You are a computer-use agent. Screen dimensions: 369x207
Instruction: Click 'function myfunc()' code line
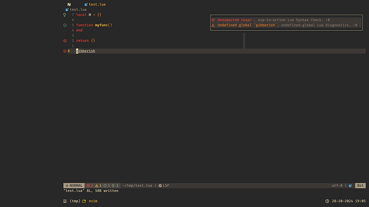click(94, 25)
